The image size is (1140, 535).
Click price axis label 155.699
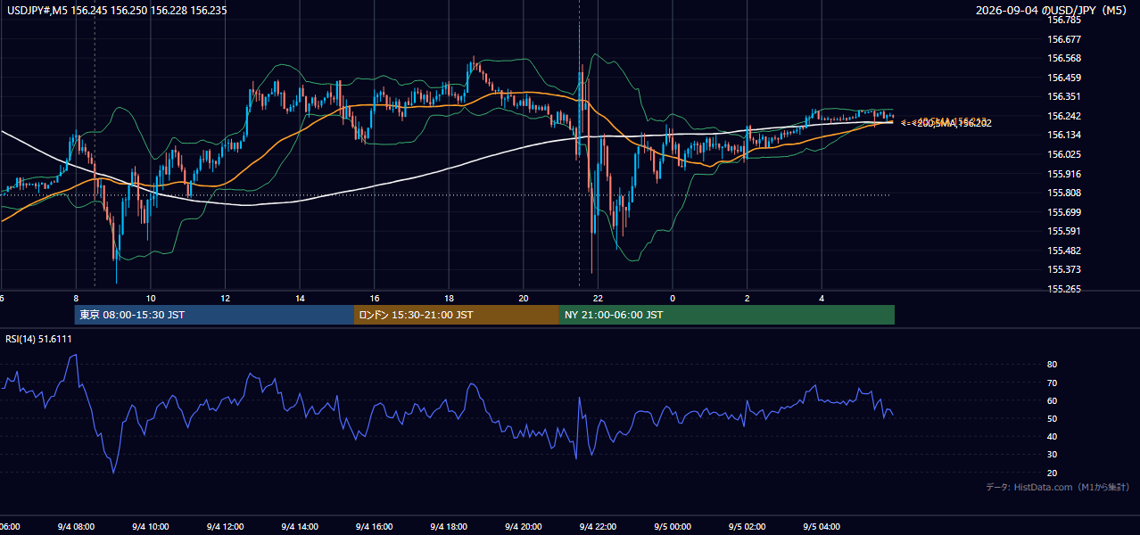[x=1063, y=212]
